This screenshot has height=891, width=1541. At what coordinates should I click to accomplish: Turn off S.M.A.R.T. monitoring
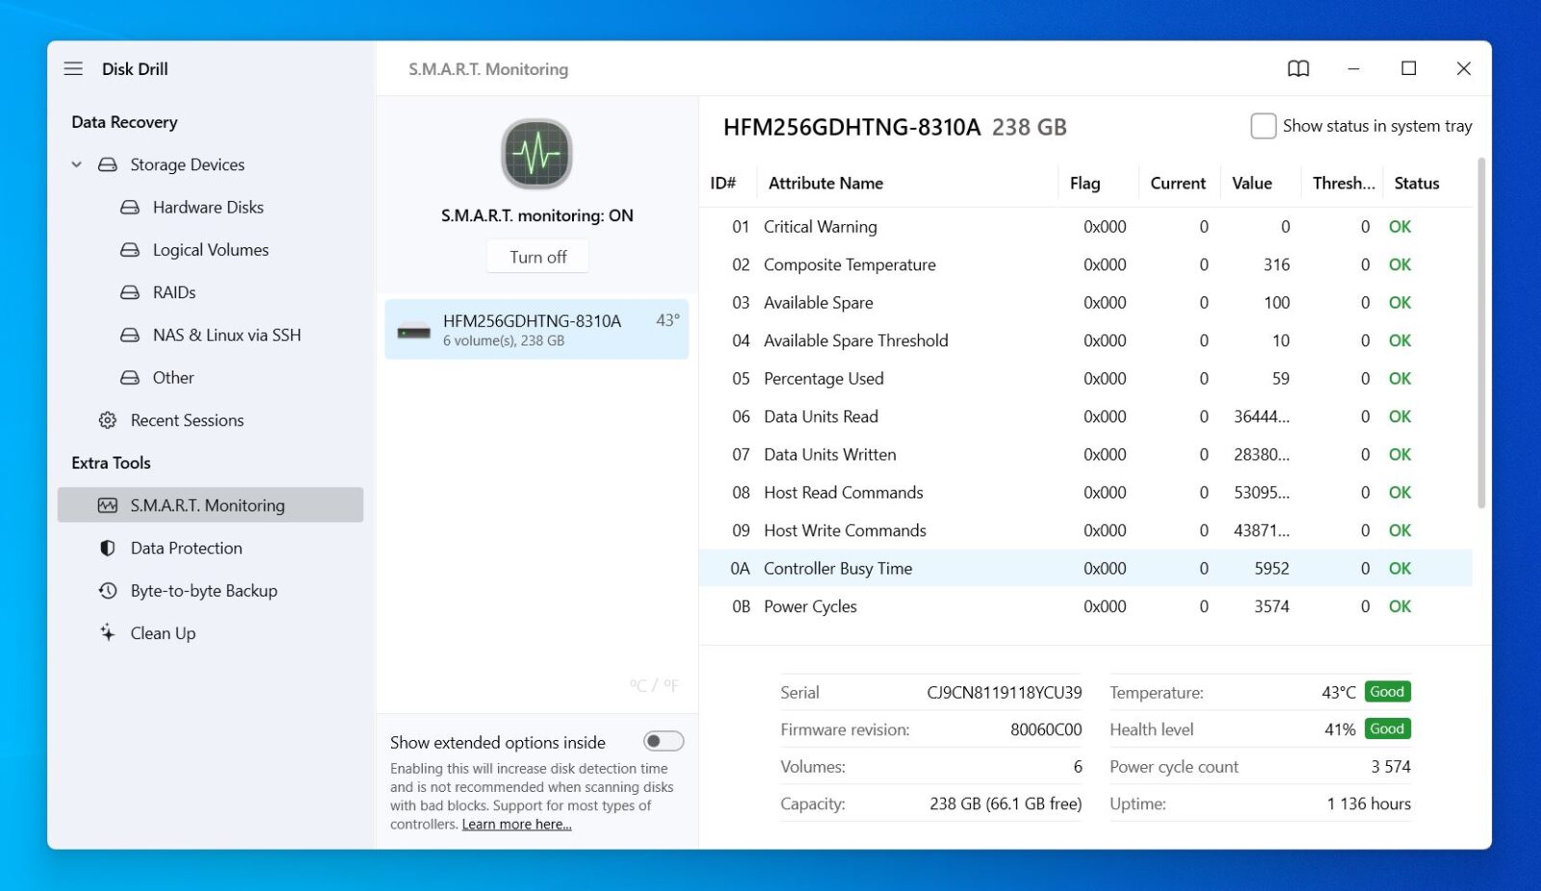pyautogui.click(x=536, y=256)
